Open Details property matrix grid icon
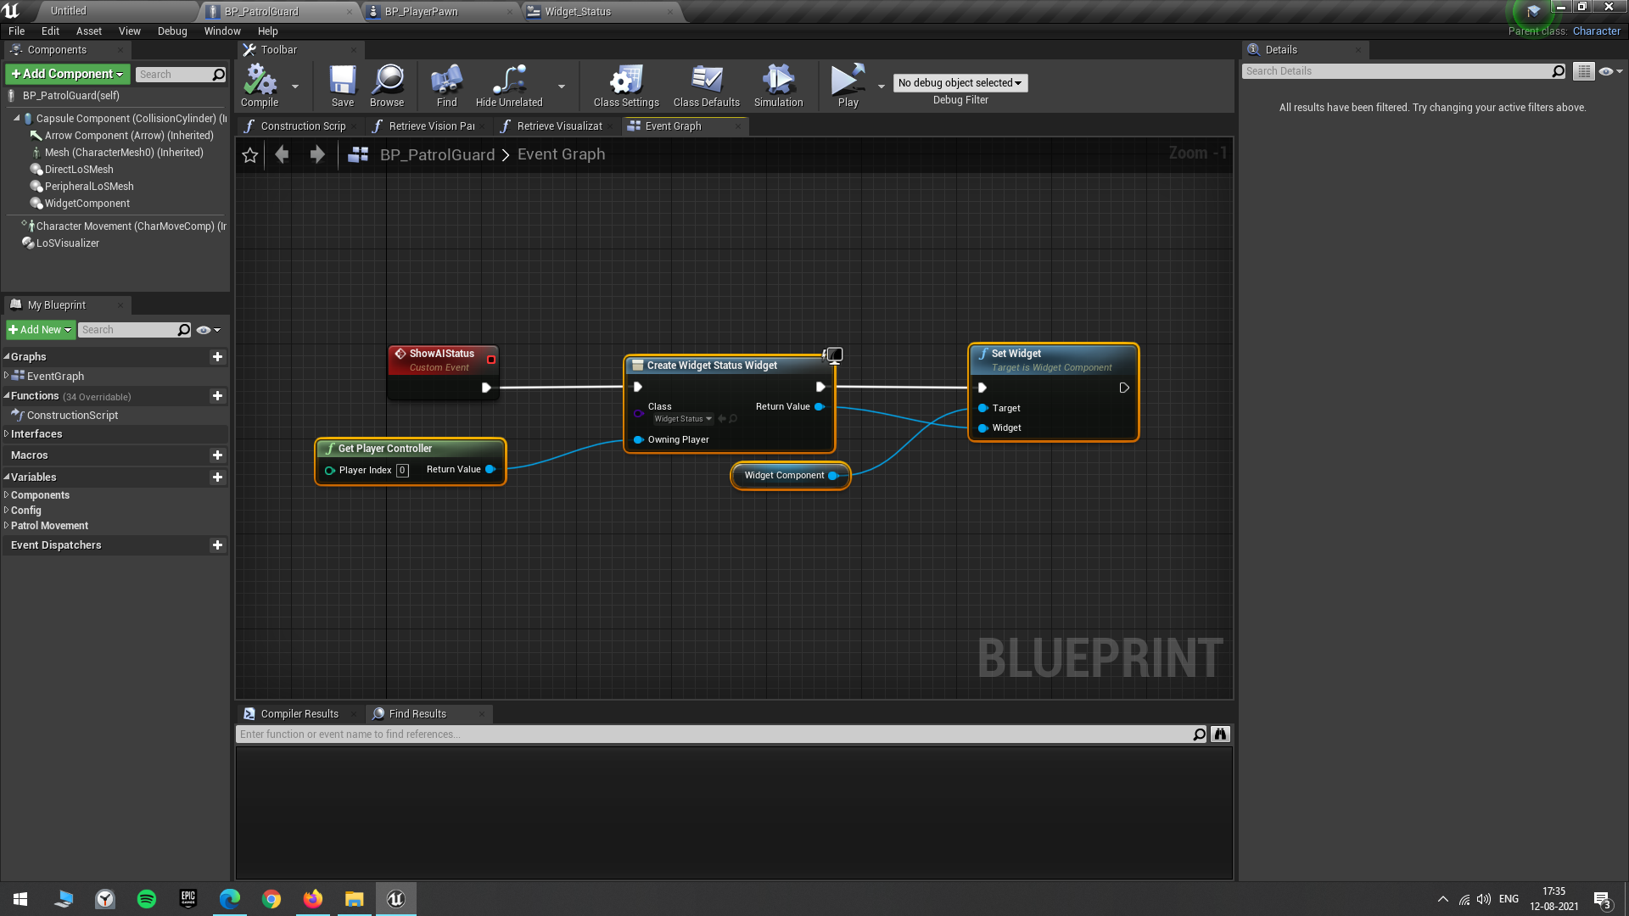This screenshot has width=1629, height=916. click(1583, 71)
